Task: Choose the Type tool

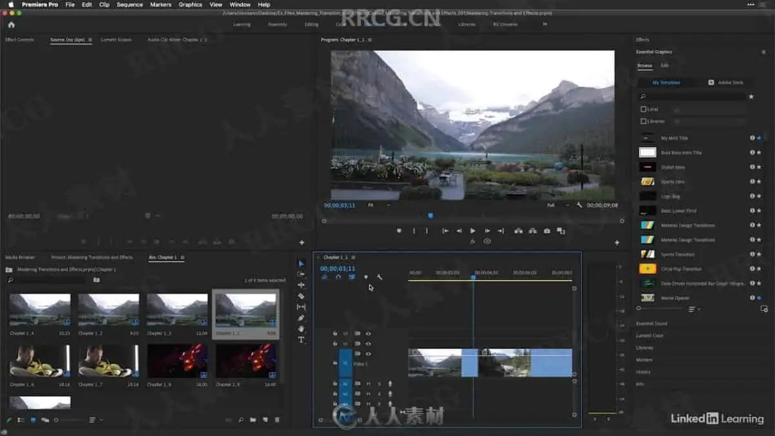Action: [301, 340]
